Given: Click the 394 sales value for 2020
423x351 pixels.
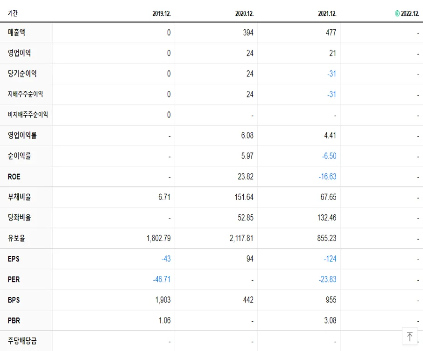Looking at the screenshot, I should pyautogui.click(x=248, y=33).
